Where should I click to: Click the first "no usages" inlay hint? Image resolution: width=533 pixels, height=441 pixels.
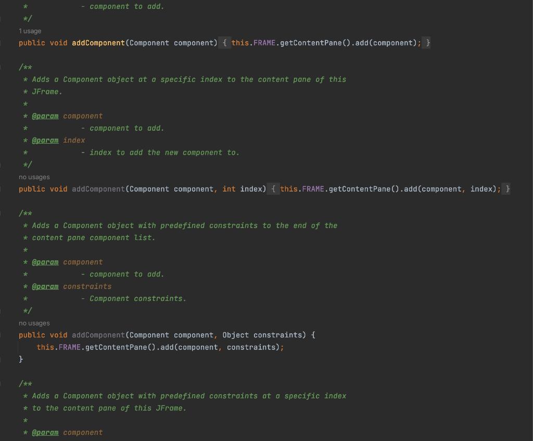(34, 177)
